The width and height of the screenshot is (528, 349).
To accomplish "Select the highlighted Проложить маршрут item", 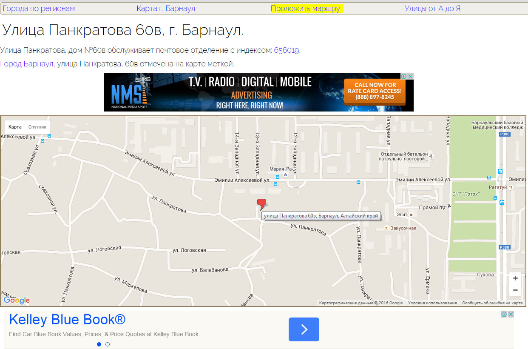I will tap(307, 9).
